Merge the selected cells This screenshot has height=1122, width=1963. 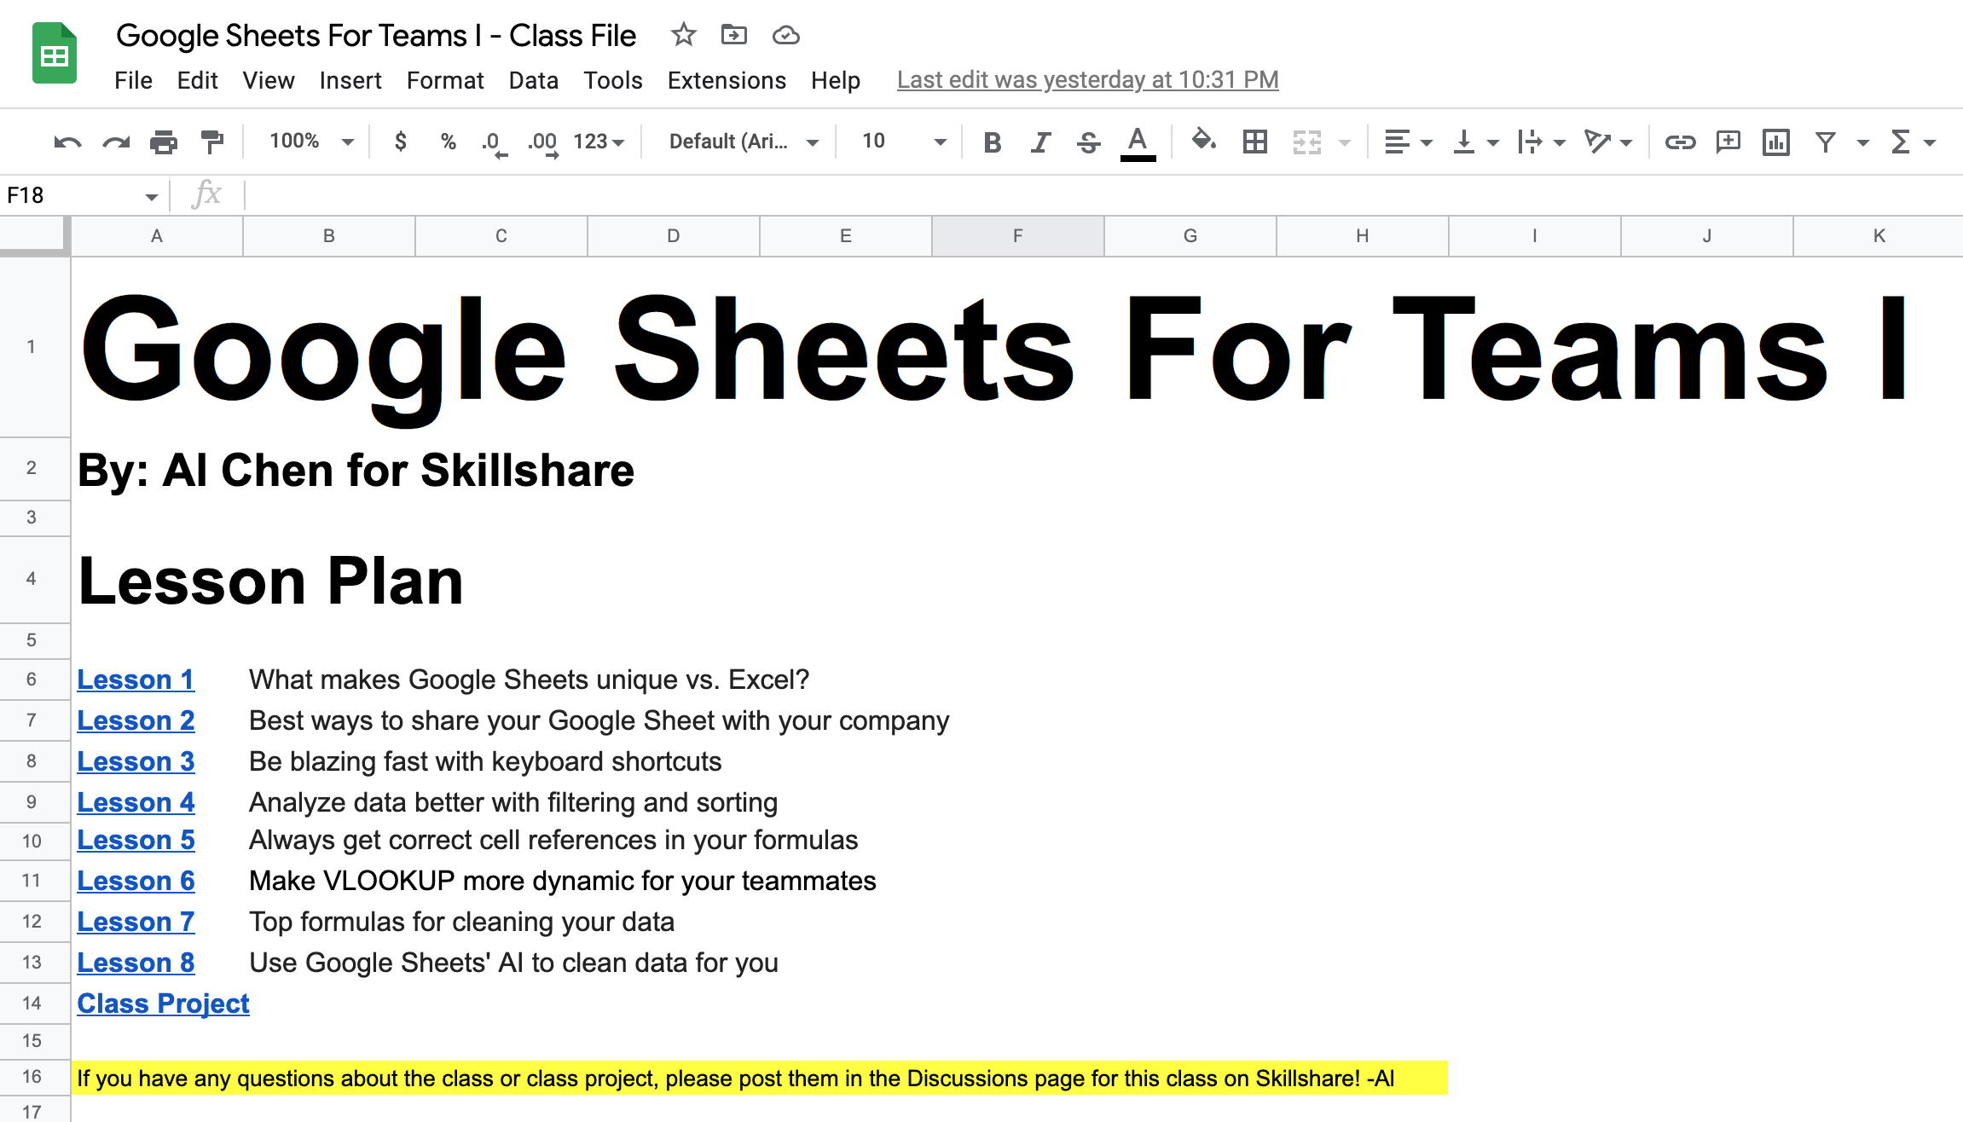click(1306, 142)
